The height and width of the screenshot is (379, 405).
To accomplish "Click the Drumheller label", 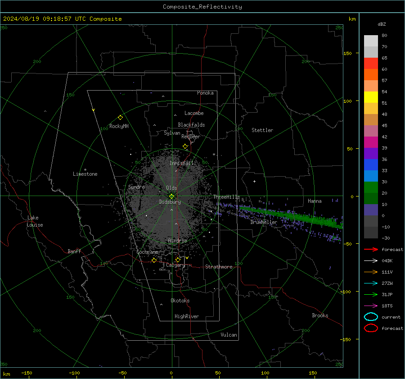I will [263, 222].
